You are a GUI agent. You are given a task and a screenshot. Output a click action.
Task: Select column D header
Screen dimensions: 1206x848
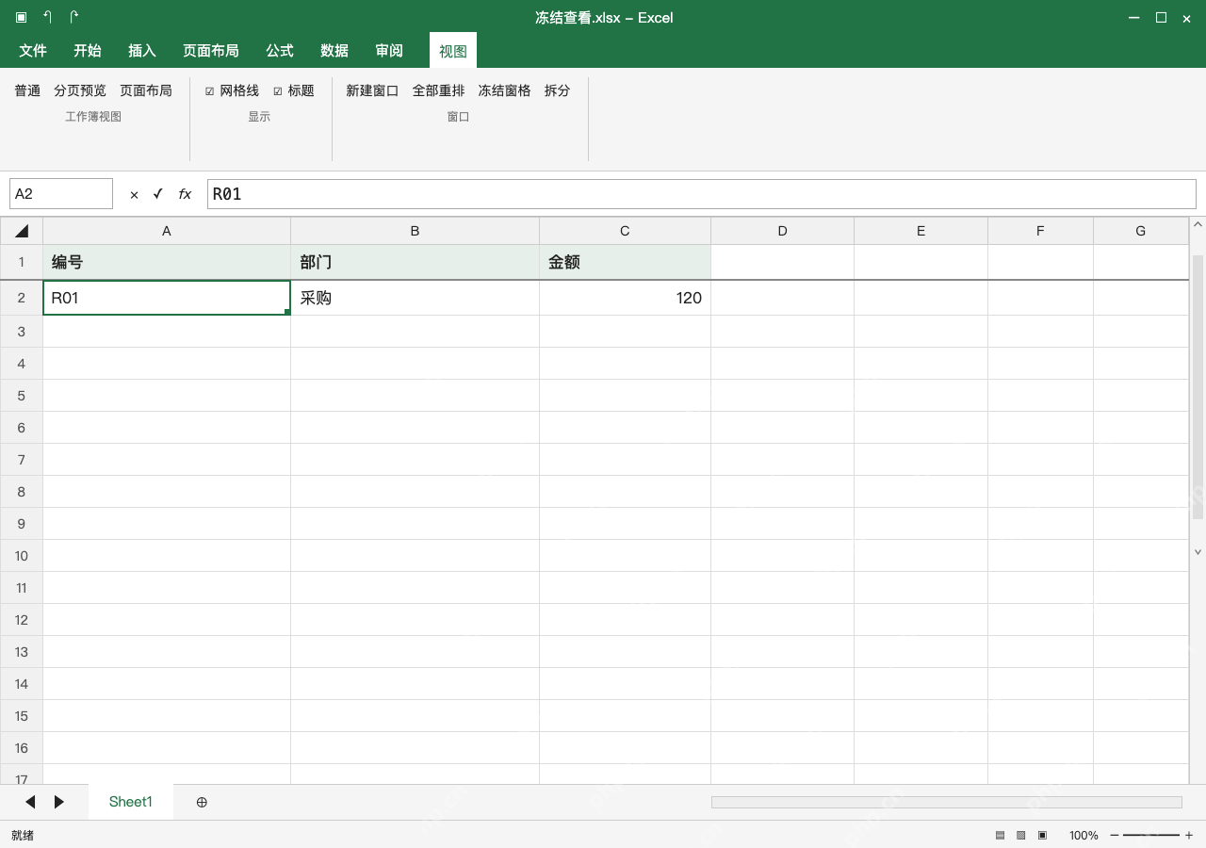[x=782, y=231]
